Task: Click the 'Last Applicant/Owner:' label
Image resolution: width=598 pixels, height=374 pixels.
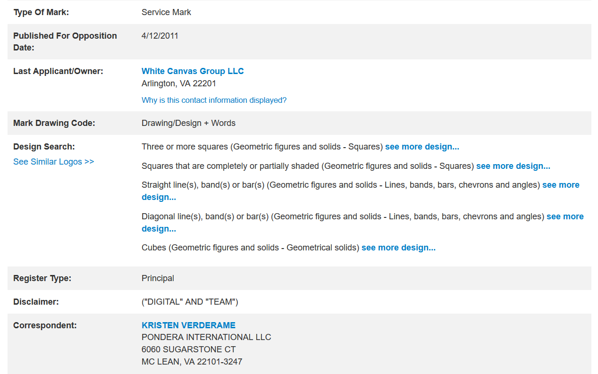Action: tap(58, 71)
